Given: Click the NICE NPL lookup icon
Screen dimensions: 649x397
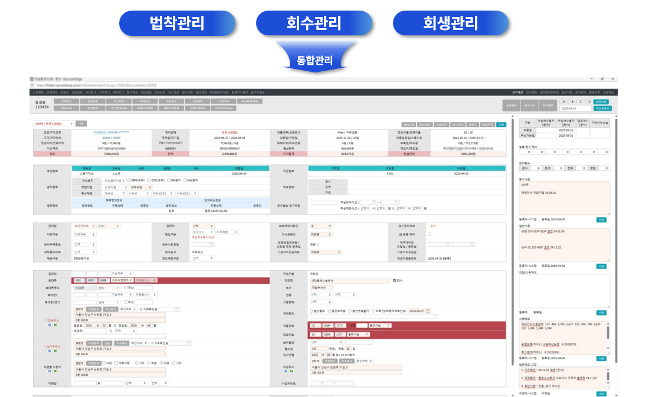Looking at the screenshot, I should [x=425, y=125].
